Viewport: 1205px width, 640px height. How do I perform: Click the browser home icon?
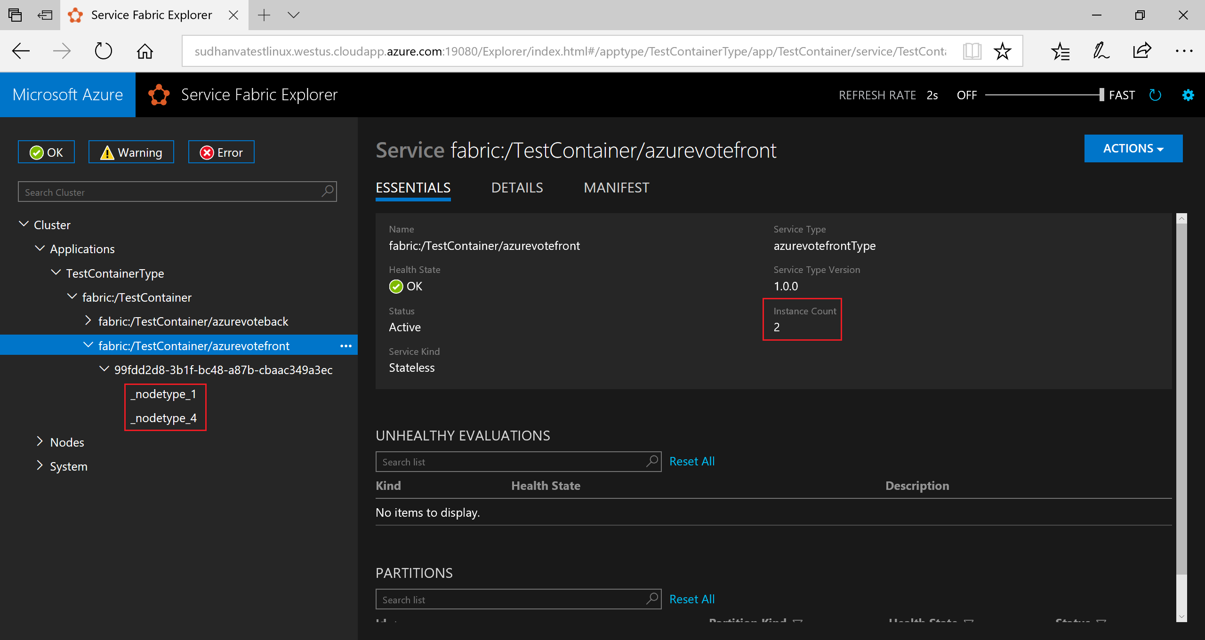pos(145,51)
